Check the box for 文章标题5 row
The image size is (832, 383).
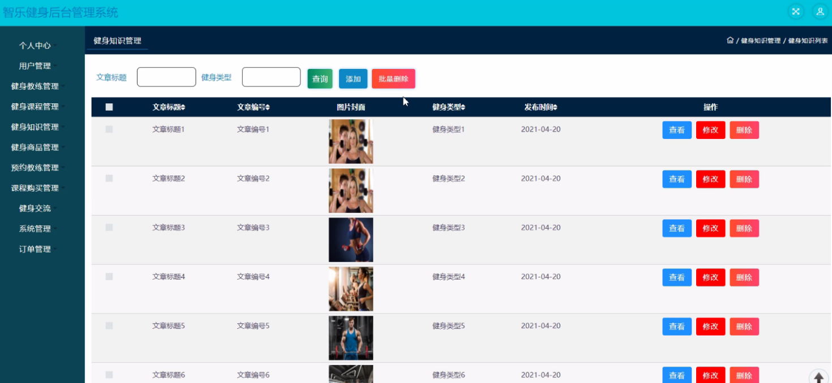tap(109, 326)
